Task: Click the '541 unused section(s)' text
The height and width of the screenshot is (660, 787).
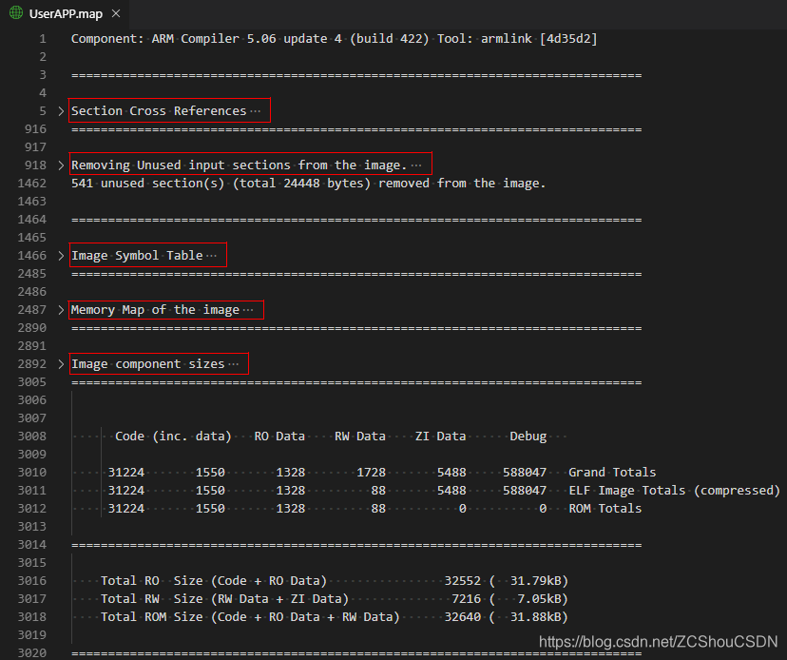Action: (x=147, y=184)
